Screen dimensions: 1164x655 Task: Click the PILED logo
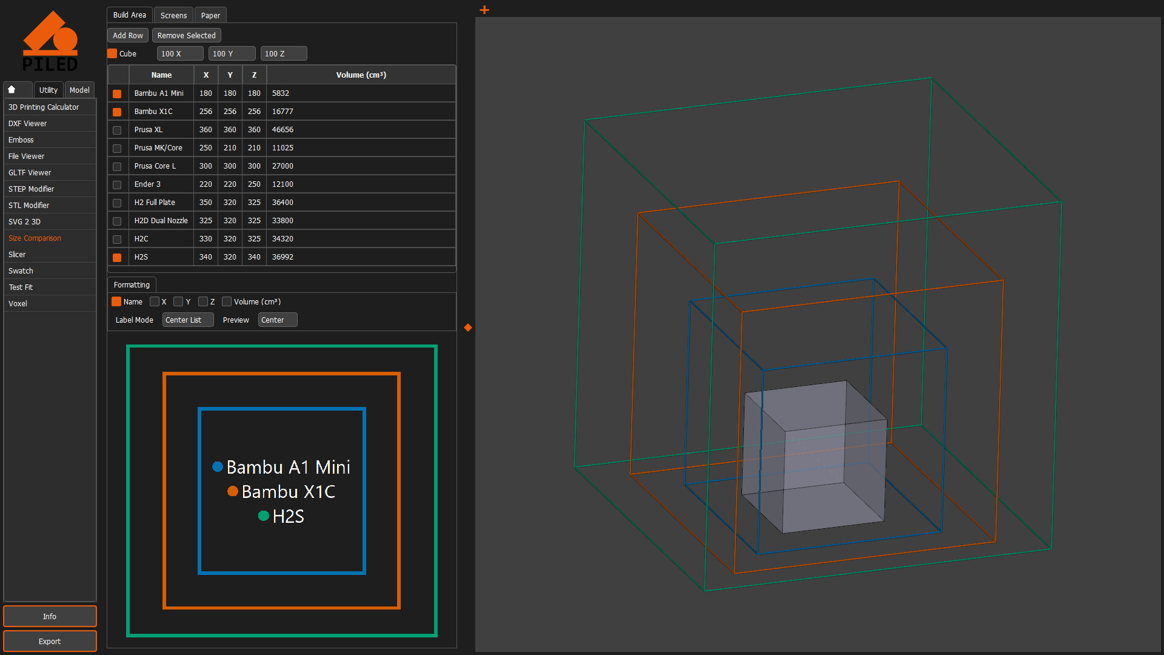[51, 40]
